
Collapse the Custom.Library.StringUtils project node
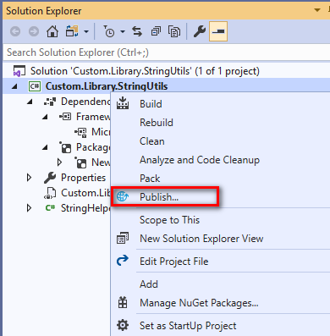pyautogui.click(x=14, y=87)
